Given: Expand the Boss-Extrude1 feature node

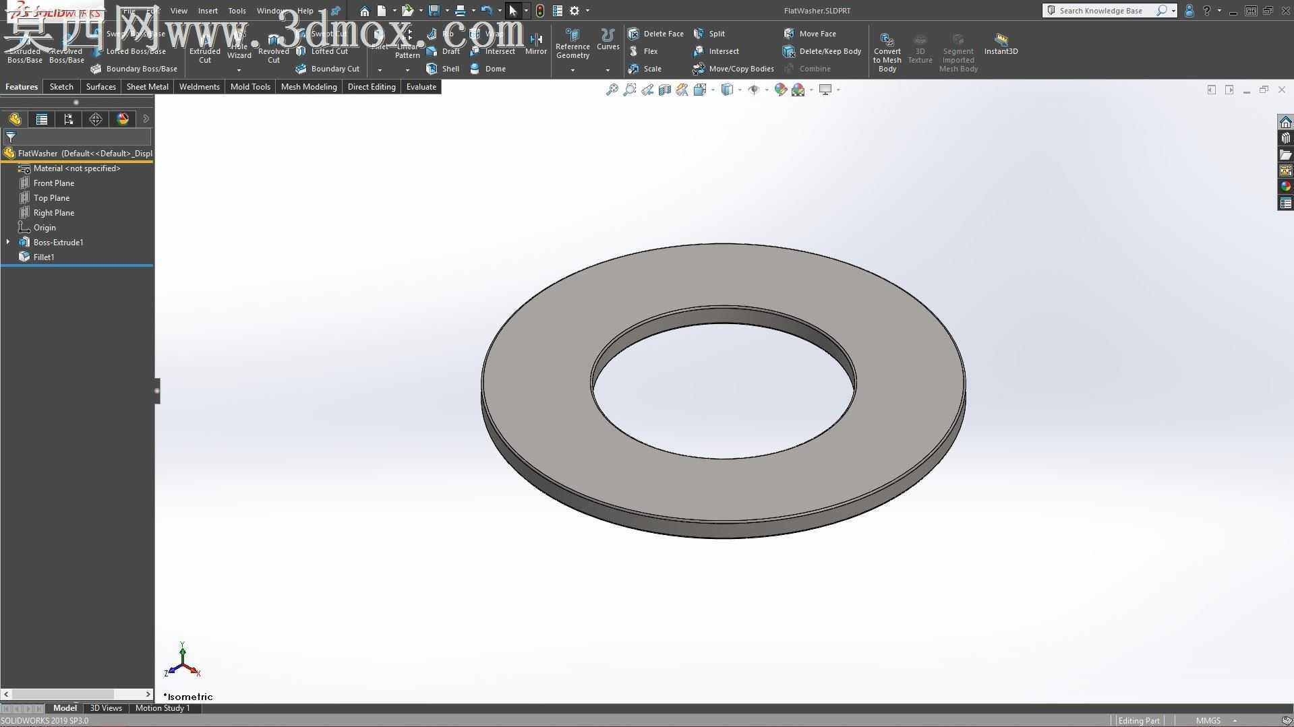Looking at the screenshot, I should coord(8,242).
